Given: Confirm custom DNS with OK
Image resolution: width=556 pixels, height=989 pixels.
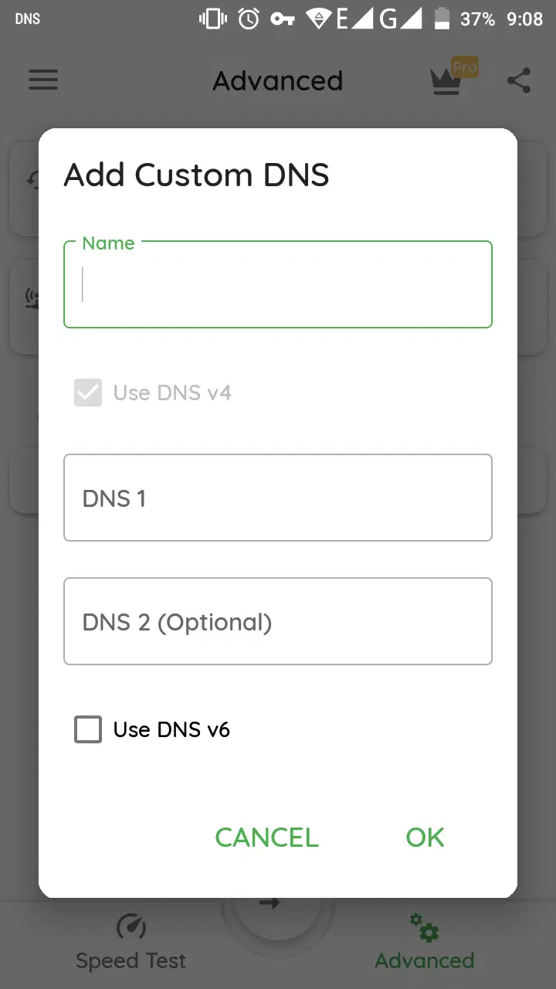Looking at the screenshot, I should click(425, 838).
